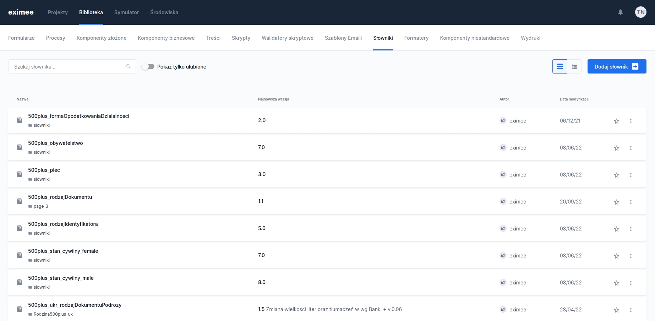
Task: Toggle Pokaż tylko ulubione switch
Action: (x=148, y=66)
